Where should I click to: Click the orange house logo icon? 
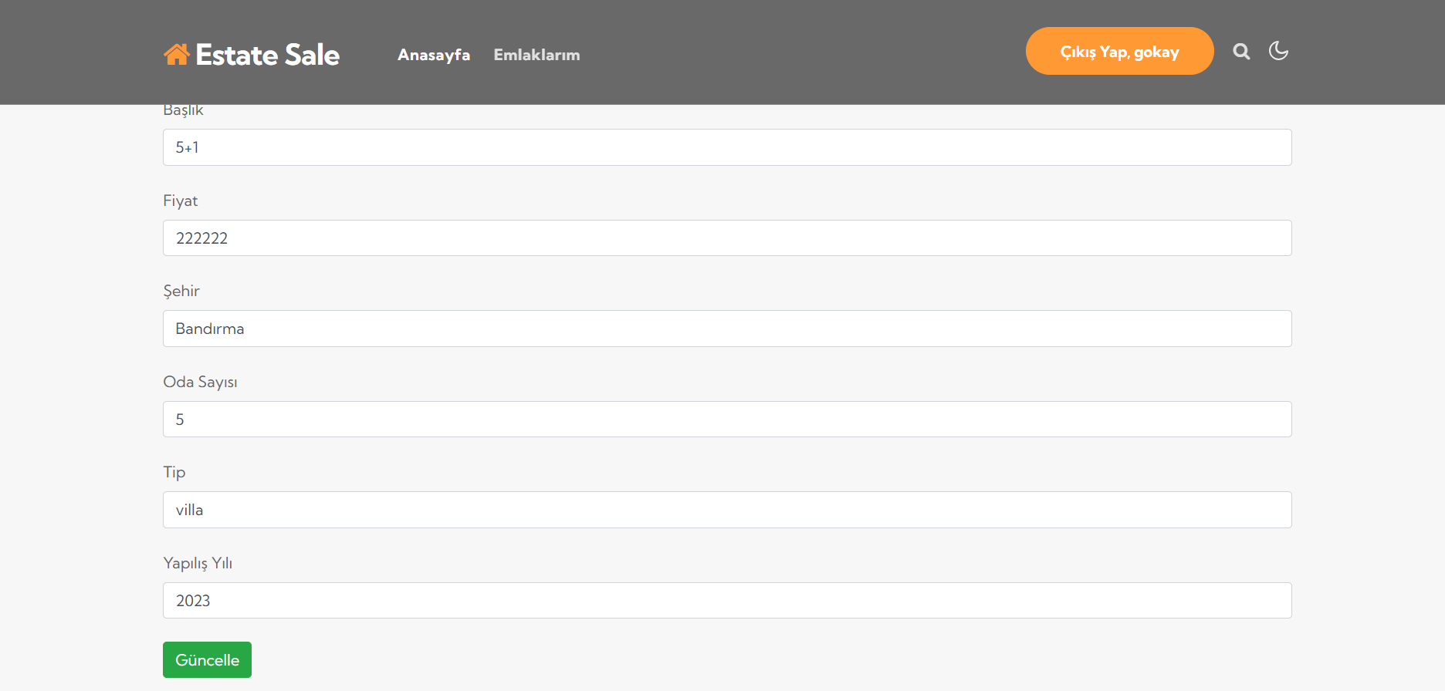pos(177,54)
